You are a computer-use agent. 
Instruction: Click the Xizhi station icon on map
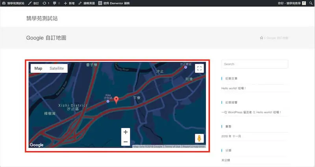click(x=185, y=67)
